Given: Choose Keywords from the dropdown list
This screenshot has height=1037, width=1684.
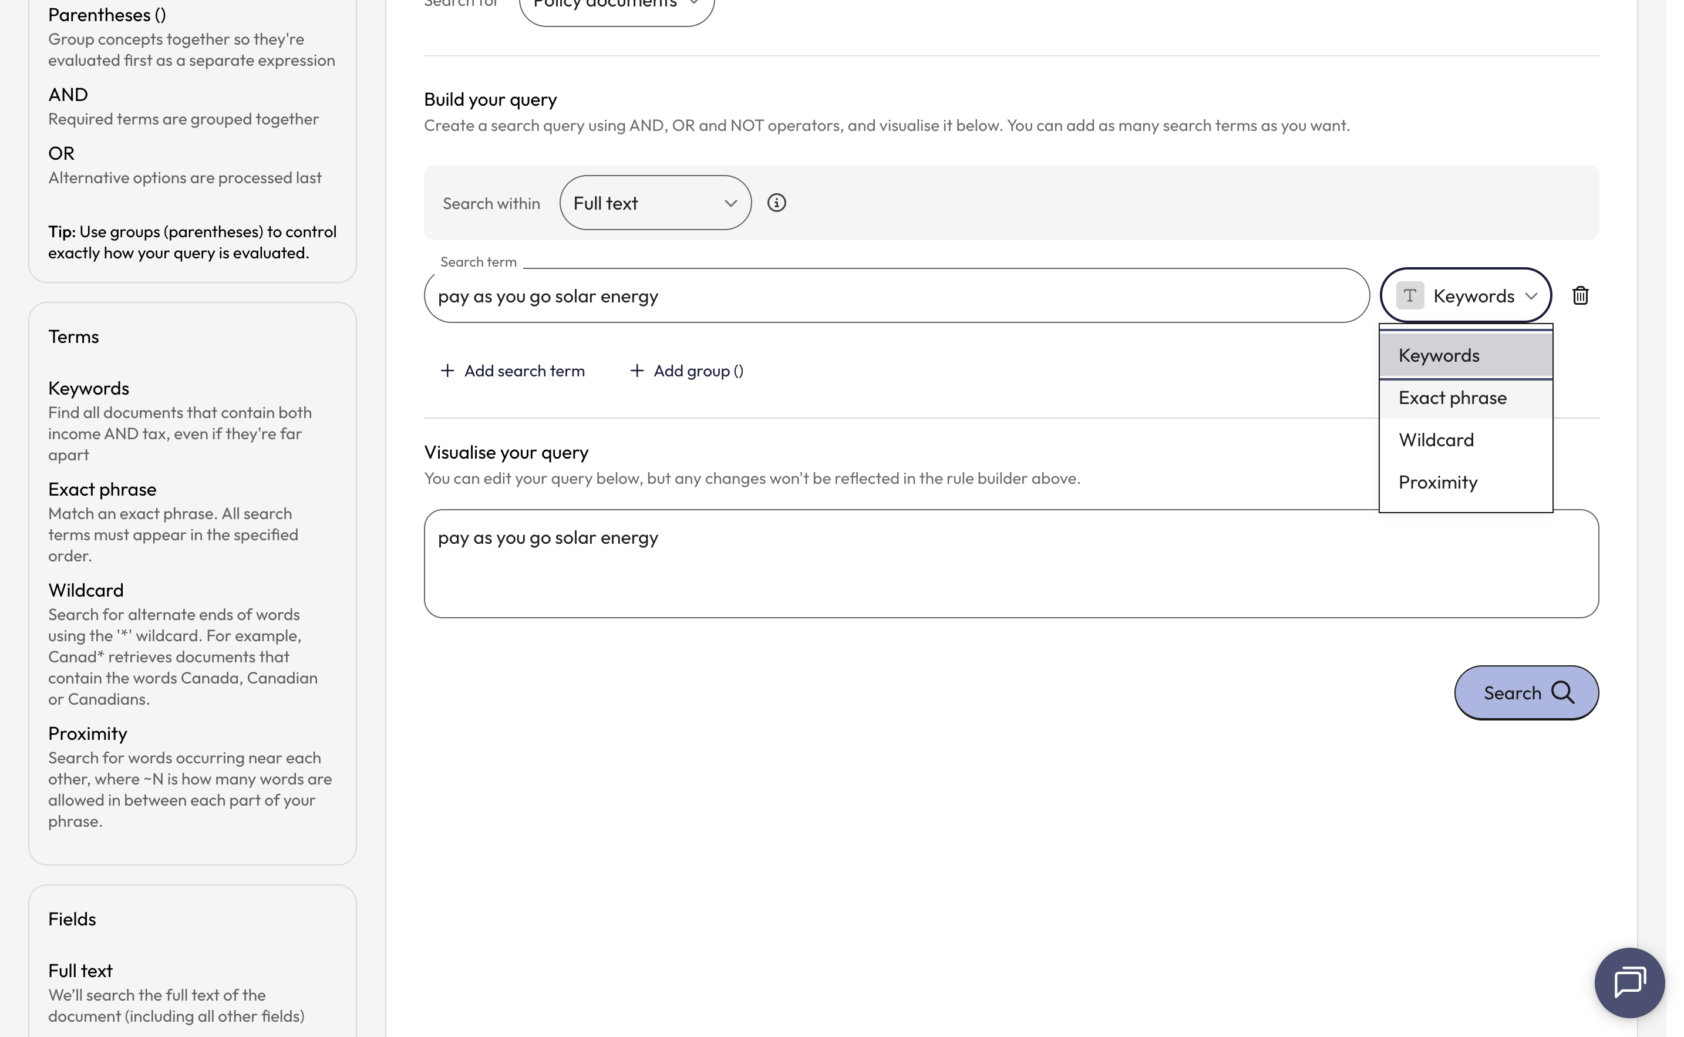Looking at the screenshot, I should click(x=1465, y=355).
